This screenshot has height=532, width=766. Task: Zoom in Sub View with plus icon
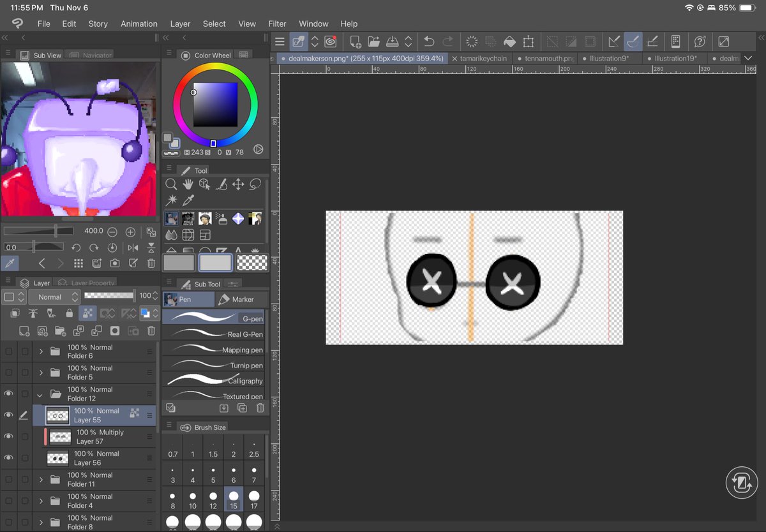pyautogui.click(x=130, y=232)
